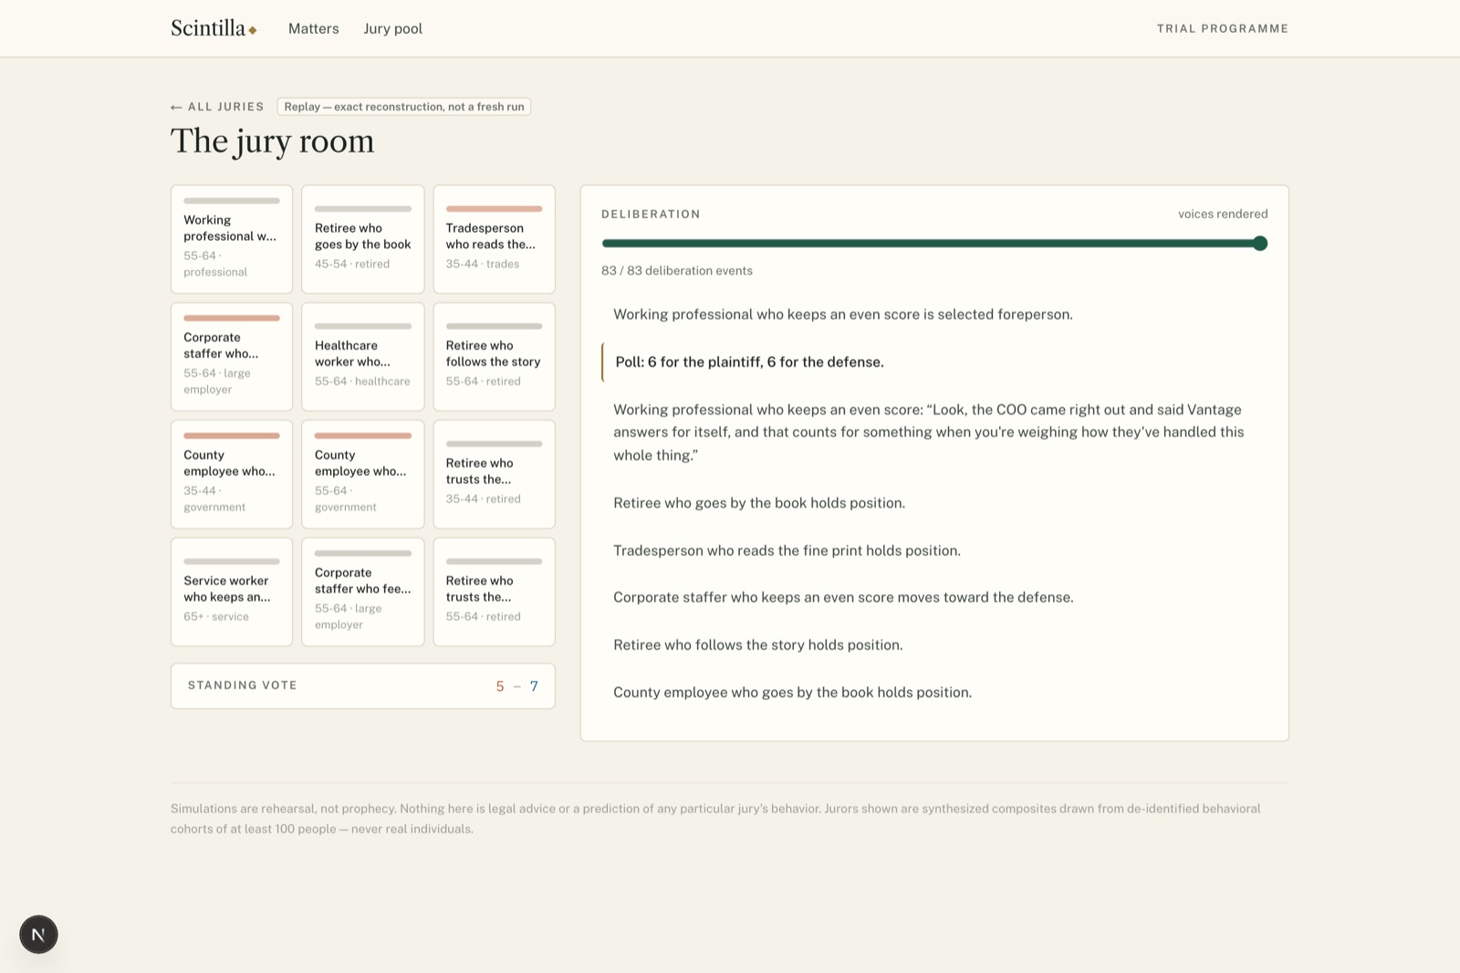
Task: Click The jury room page title
Action: (272, 141)
